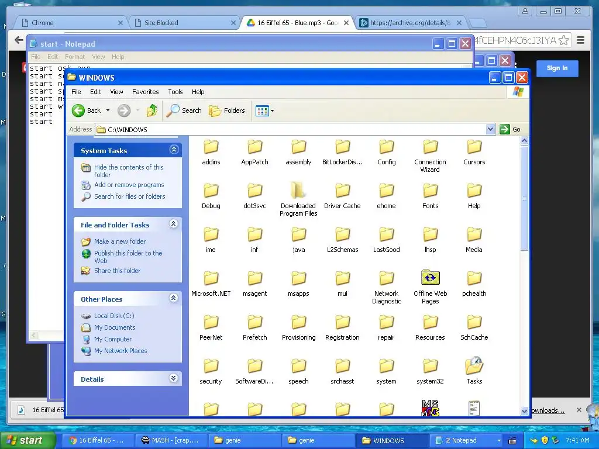The width and height of the screenshot is (599, 449).
Task: Open the Back history dropdown arrow
Action: [108, 110]
